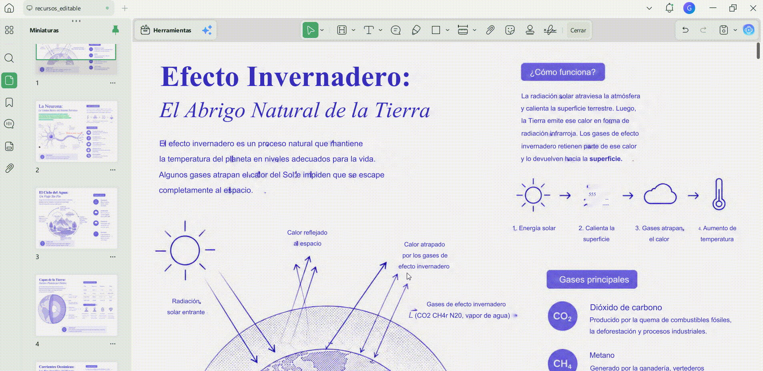Go to the Home icon

(x=9, y=8)
